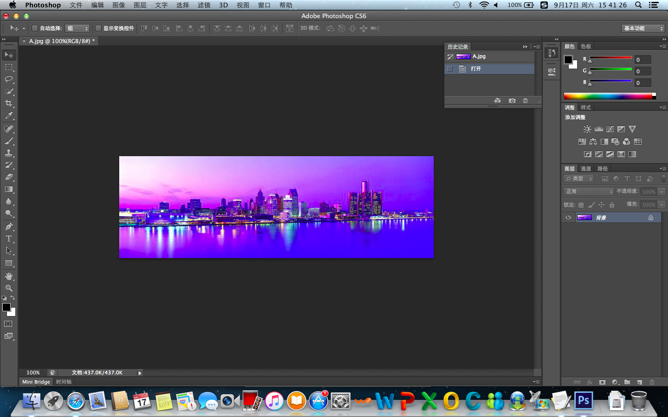Select the Brush tool
The height and width of the screenshot is (417, 668).
[x=9, y=141]
